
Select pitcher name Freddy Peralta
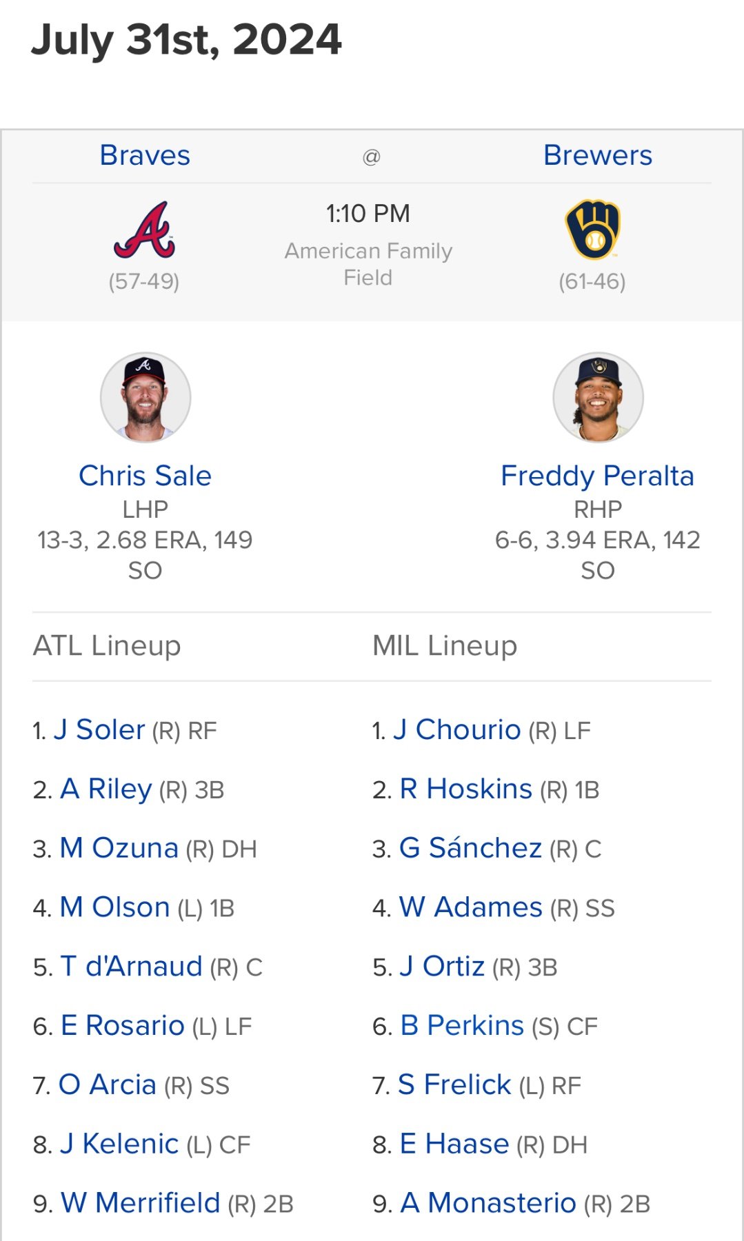(597, 476)
